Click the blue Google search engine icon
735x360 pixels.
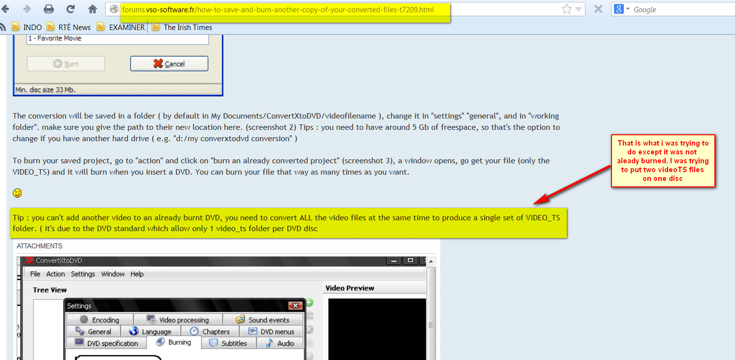click(x=619, y=9)
